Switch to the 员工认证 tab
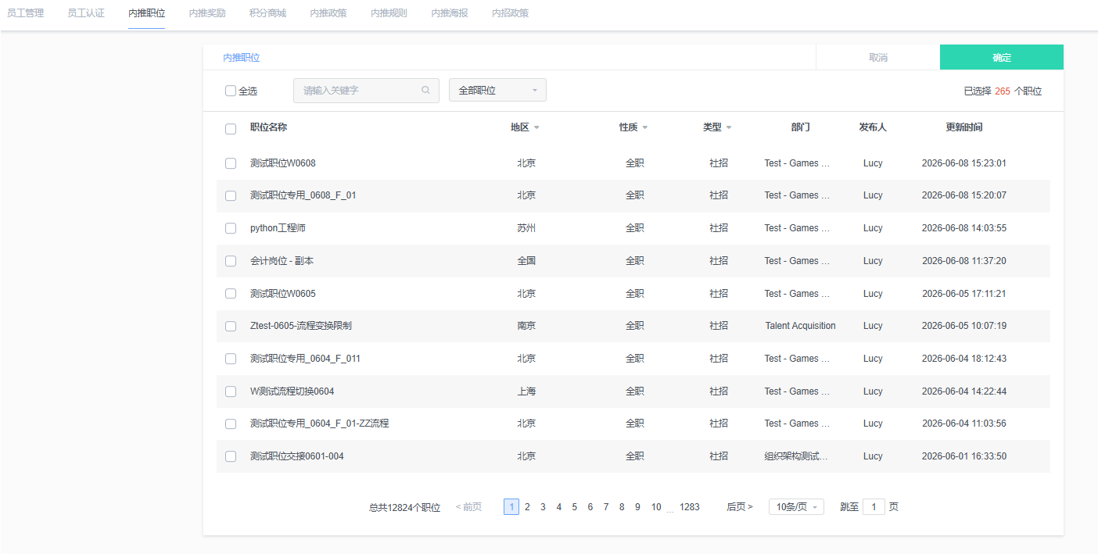1098x554 pixels. [86, 13]
